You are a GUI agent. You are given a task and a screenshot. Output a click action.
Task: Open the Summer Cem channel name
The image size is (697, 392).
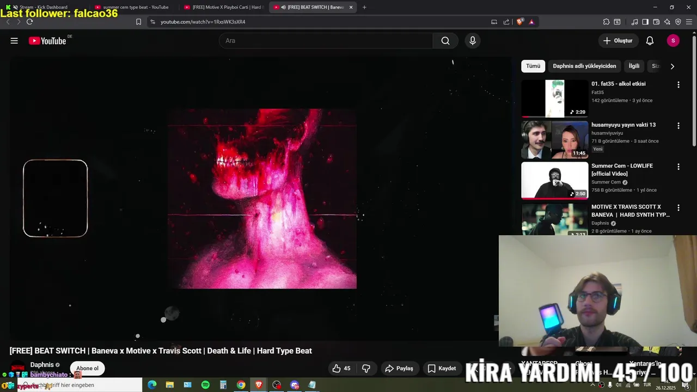(606, 182)
